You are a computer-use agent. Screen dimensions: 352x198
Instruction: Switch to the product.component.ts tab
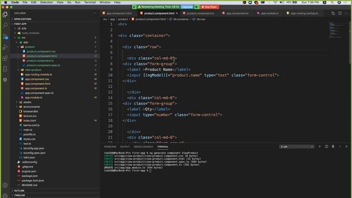200,13
